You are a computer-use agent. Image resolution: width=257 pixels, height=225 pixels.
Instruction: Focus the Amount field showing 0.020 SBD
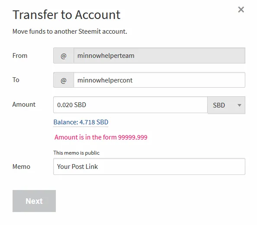point(131,105)
